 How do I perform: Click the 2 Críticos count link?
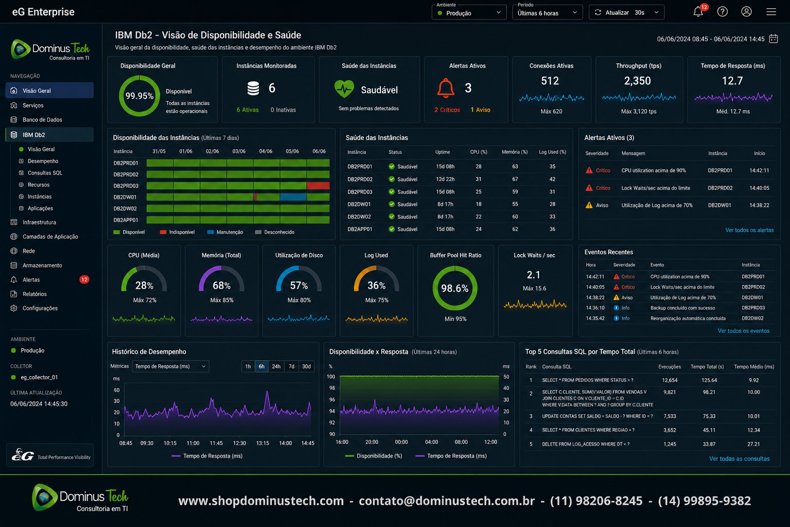pos(447,110)
